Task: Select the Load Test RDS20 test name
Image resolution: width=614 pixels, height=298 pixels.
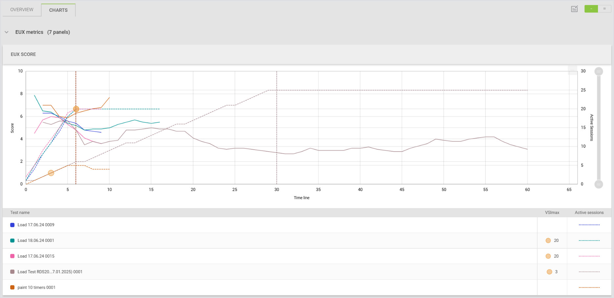Action: click(50, 272)
